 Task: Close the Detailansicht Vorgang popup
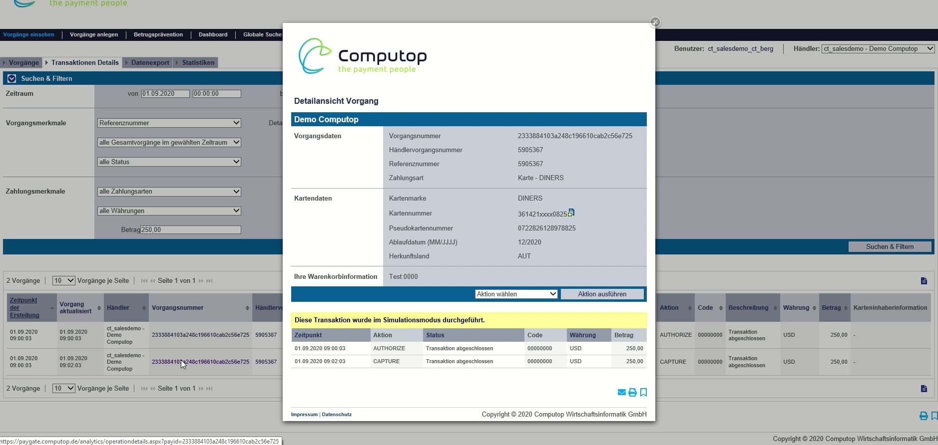(x=655, y=22)
